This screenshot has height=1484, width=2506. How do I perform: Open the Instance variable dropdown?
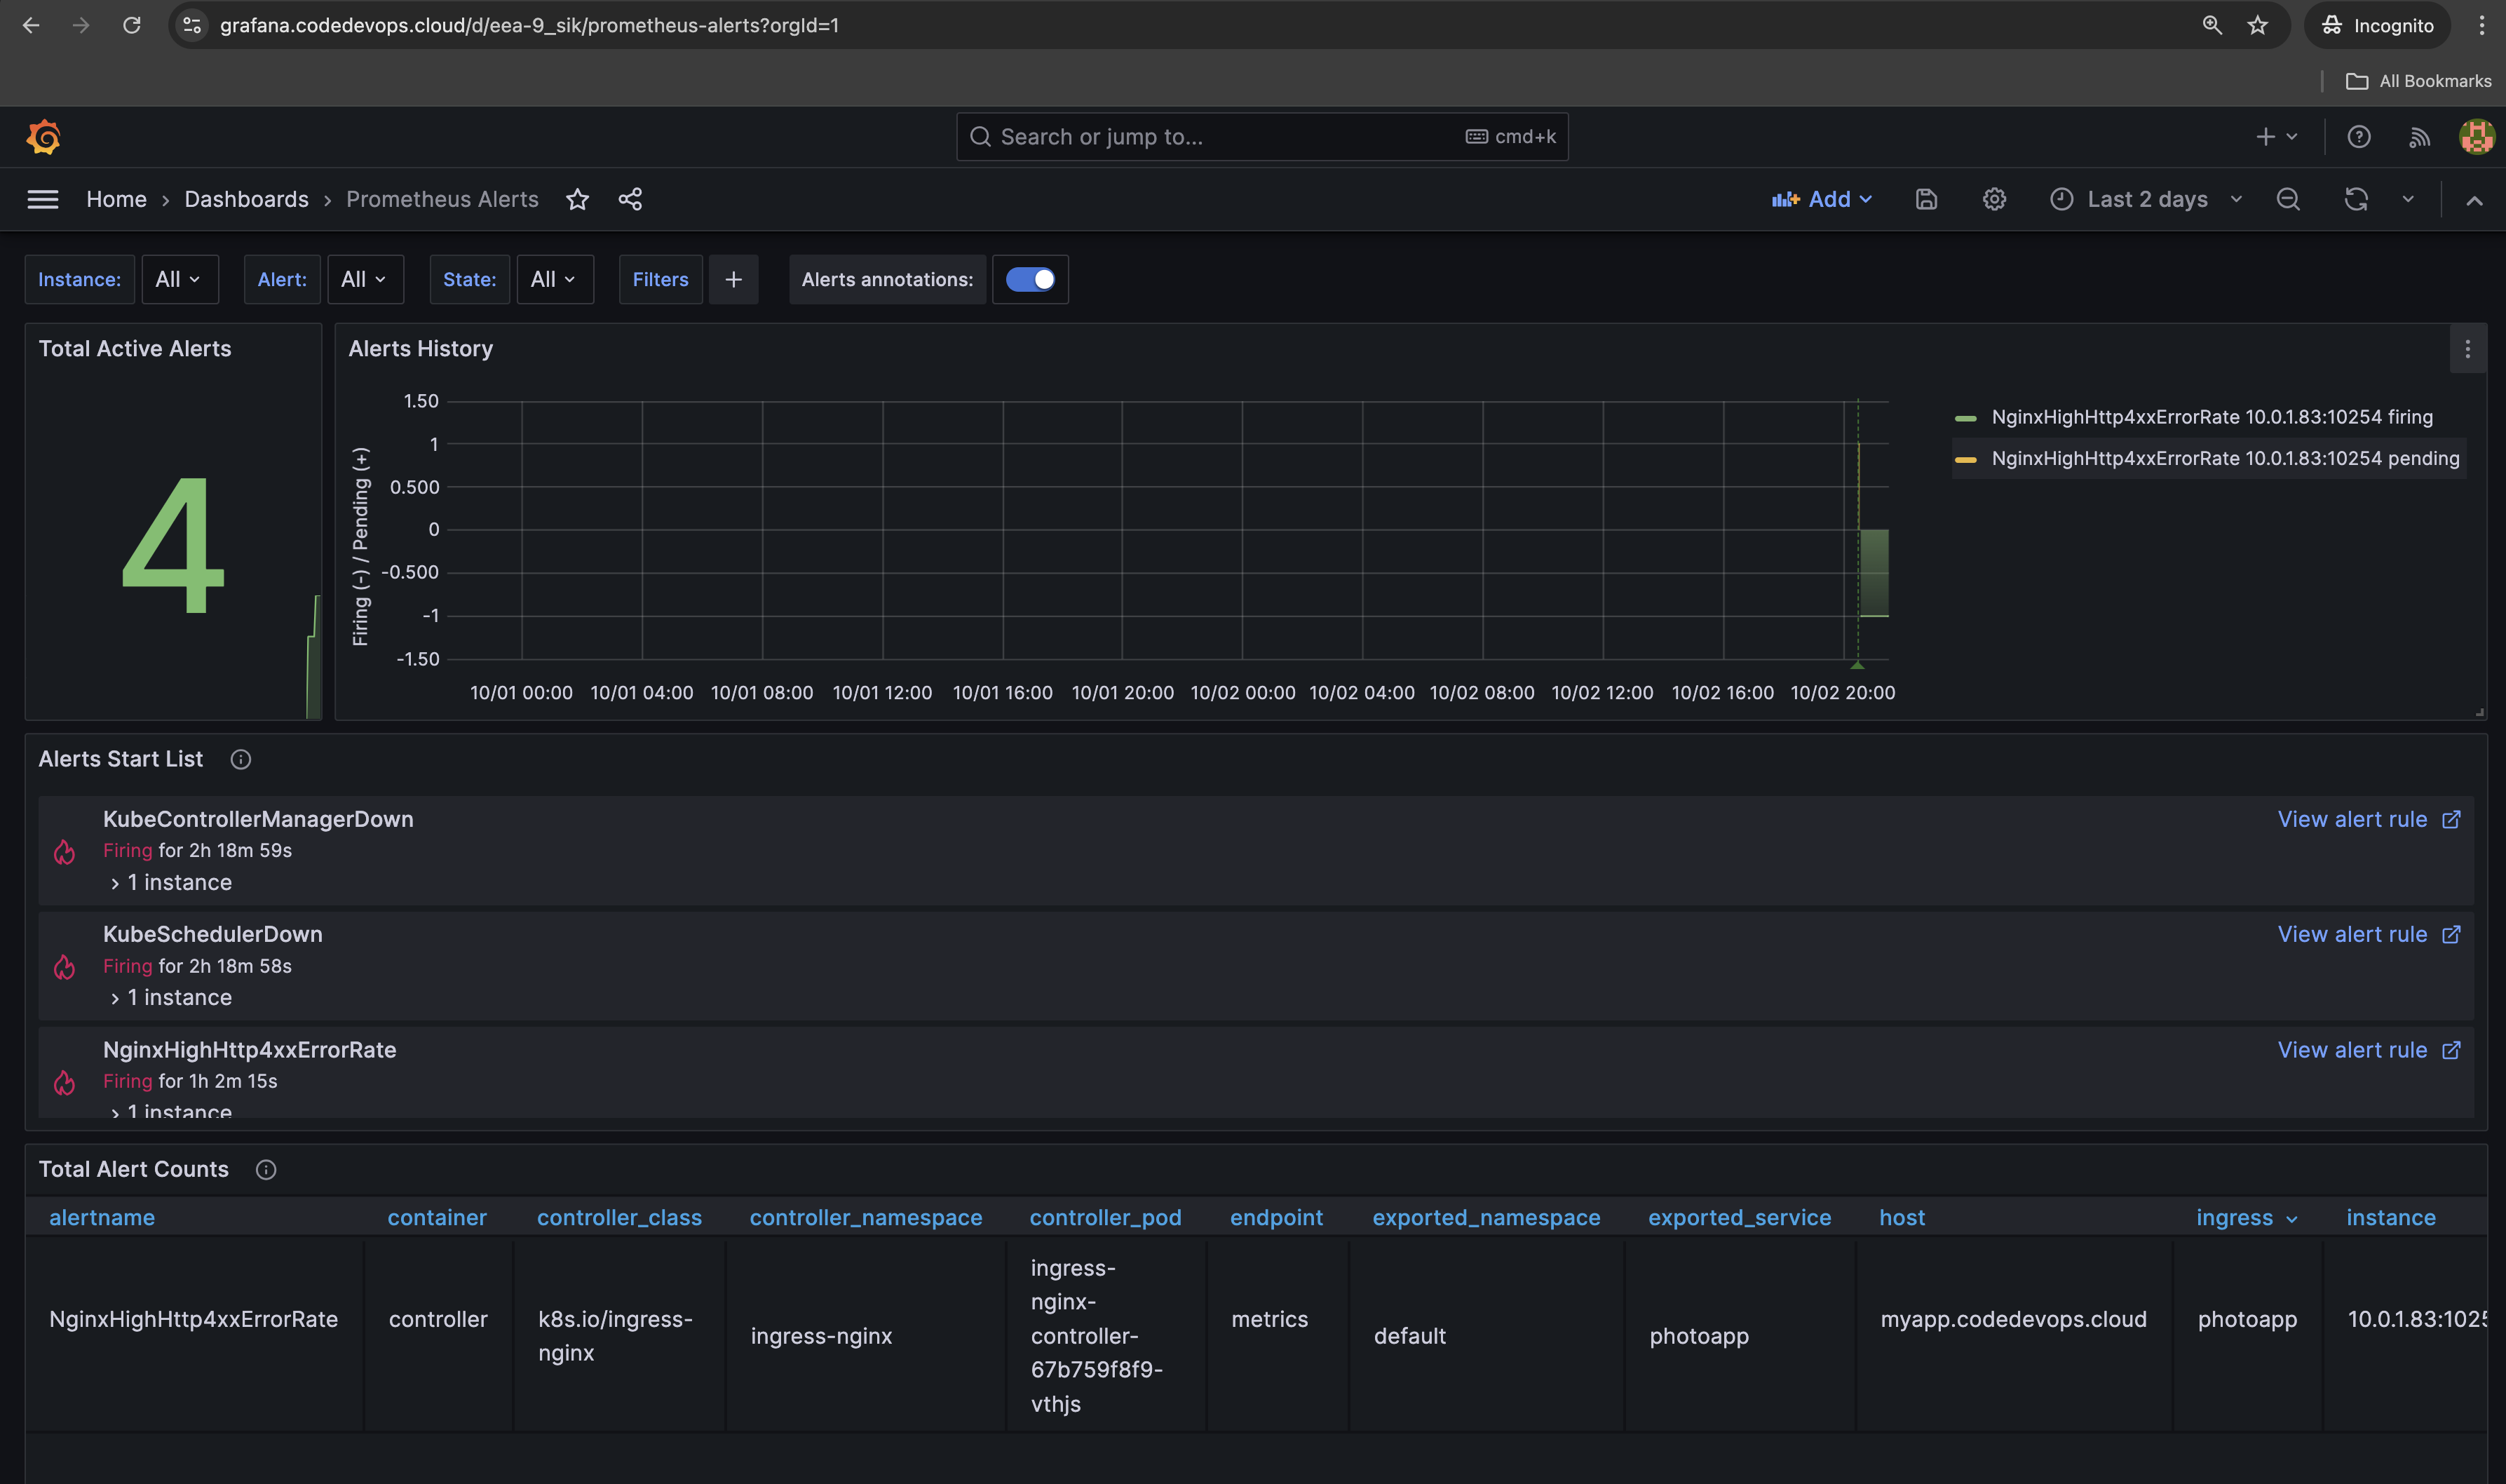179,280
